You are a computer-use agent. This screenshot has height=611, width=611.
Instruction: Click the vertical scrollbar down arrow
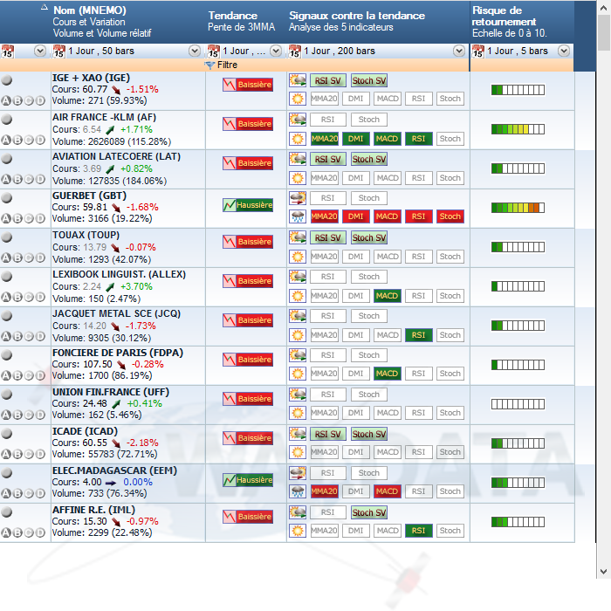click(x=604, y=572)
